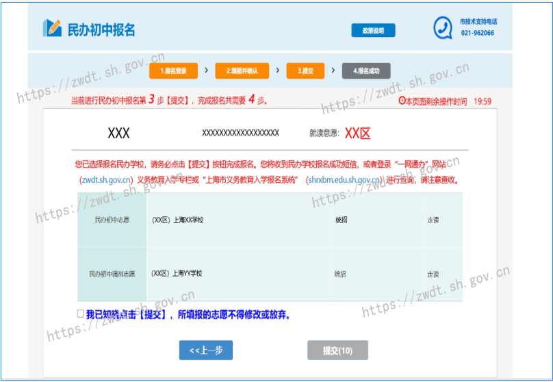Image resolution: width=553 pixels, height=382 pixels.
Task: Click the 民办初中志愿 row header cell
Action: (112, 220)
